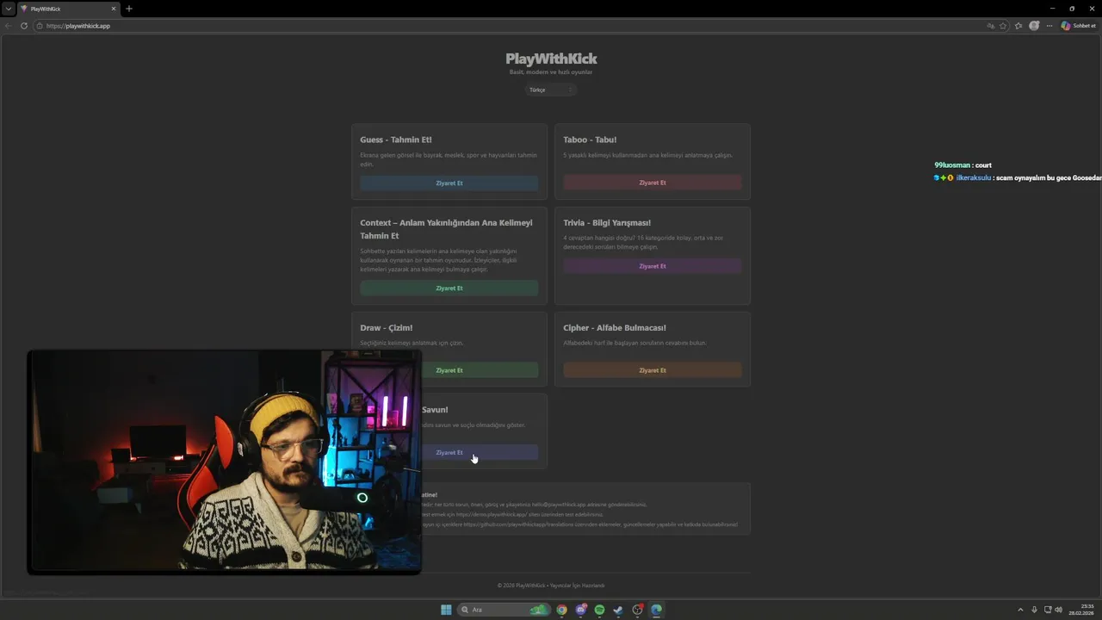Click the Cipher - Alfabe Bulmacası! heading
The height and width of the screenshot is (620, 1102).
pyautogui.click(x=615, y=328)
